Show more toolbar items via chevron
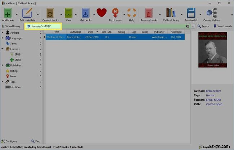234x150 pixels. pos(232,15)
